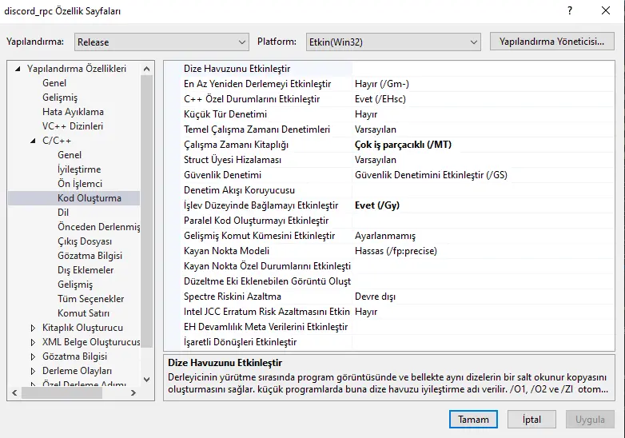625x438 pixels.
Task: Click the help question mark icon
Action: tap(569, 12)
